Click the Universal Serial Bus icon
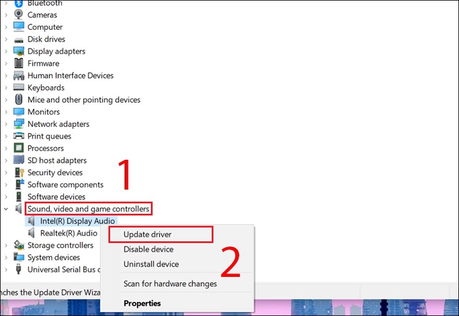Screen dimensions: 459x316 tap(18, 269)
